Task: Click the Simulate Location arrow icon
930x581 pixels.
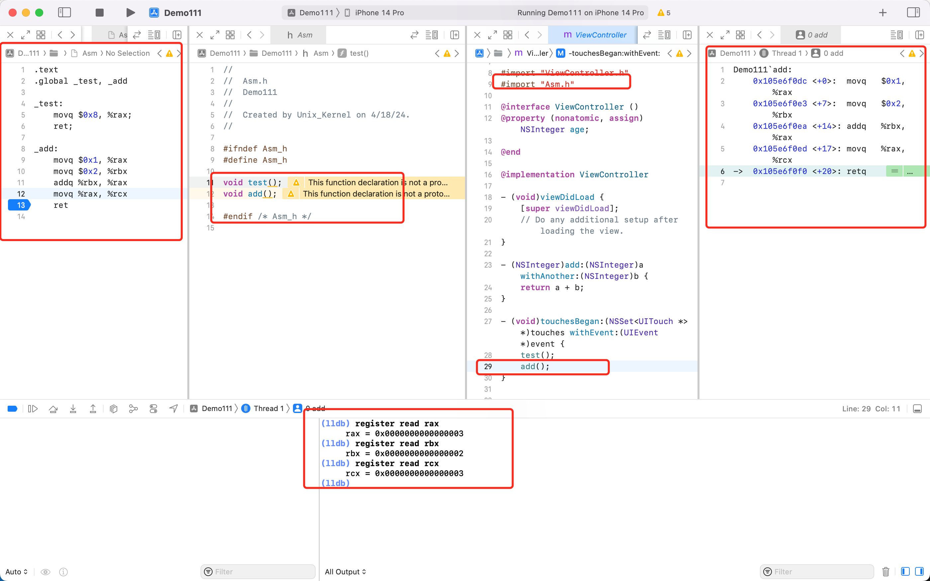Action: [174, 409]
